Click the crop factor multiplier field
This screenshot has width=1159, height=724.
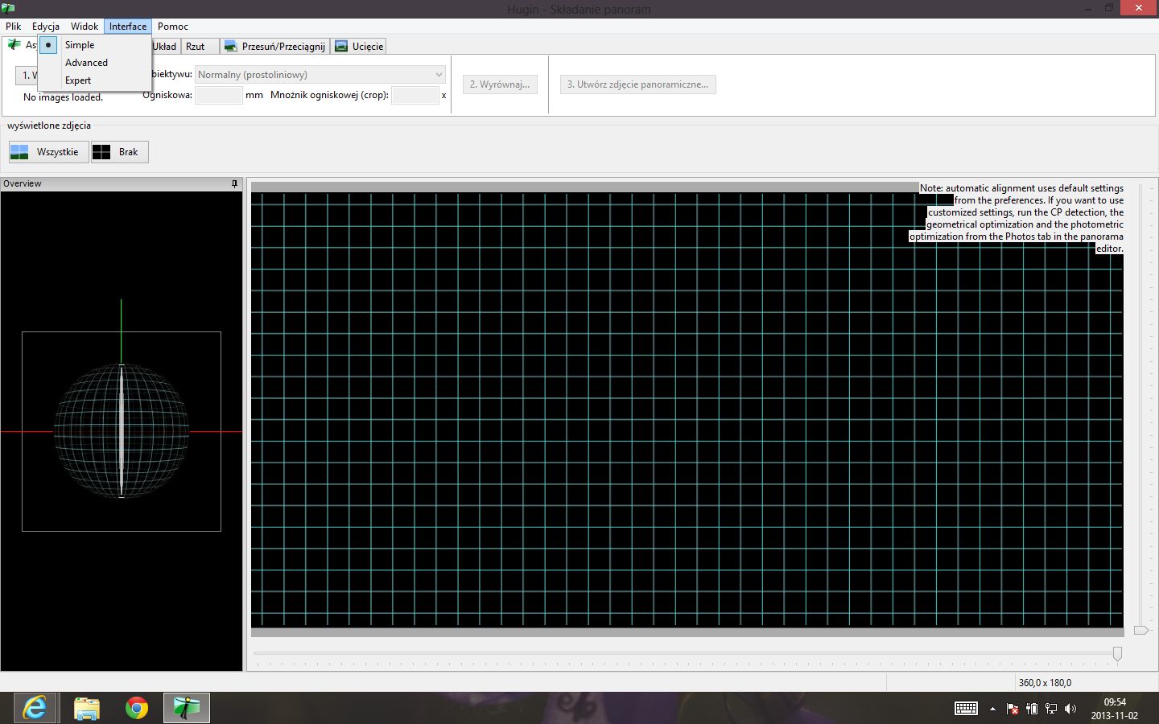(x=415, y=95)
